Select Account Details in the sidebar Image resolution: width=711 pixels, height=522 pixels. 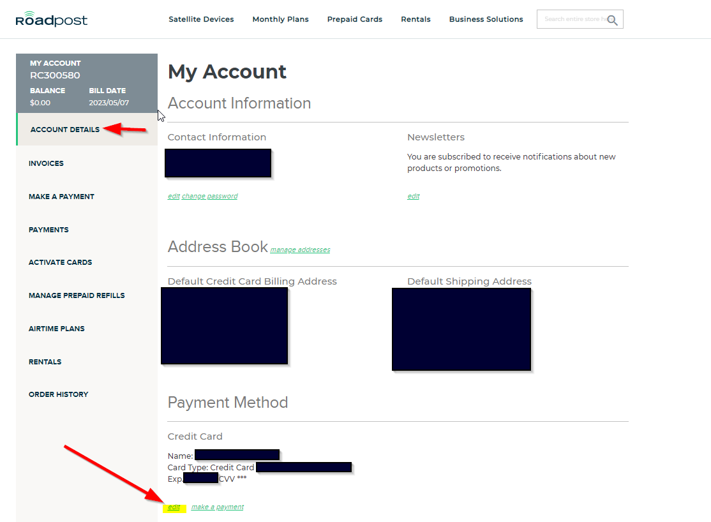(x=64, y=129)
